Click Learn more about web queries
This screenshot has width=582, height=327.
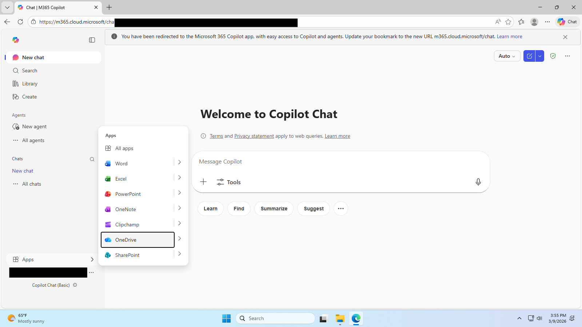(337, 136)
